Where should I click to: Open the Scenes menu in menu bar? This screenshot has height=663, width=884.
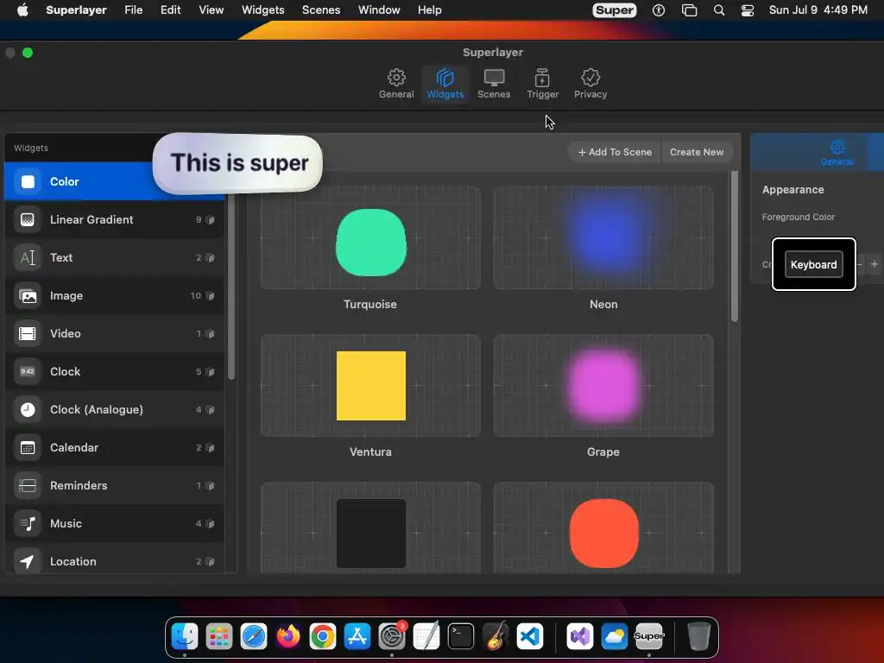pyautogui.click(x=321, y=10)
